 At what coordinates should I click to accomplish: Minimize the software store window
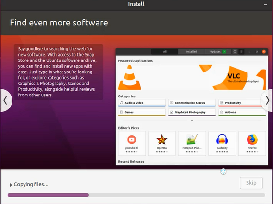pyautogui.click(x=249, y=52)
